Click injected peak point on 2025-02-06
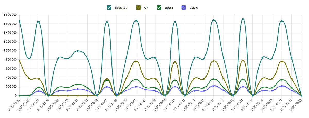Image resolution: width=309 pixels, height=118 pixels. pos(136,21)
